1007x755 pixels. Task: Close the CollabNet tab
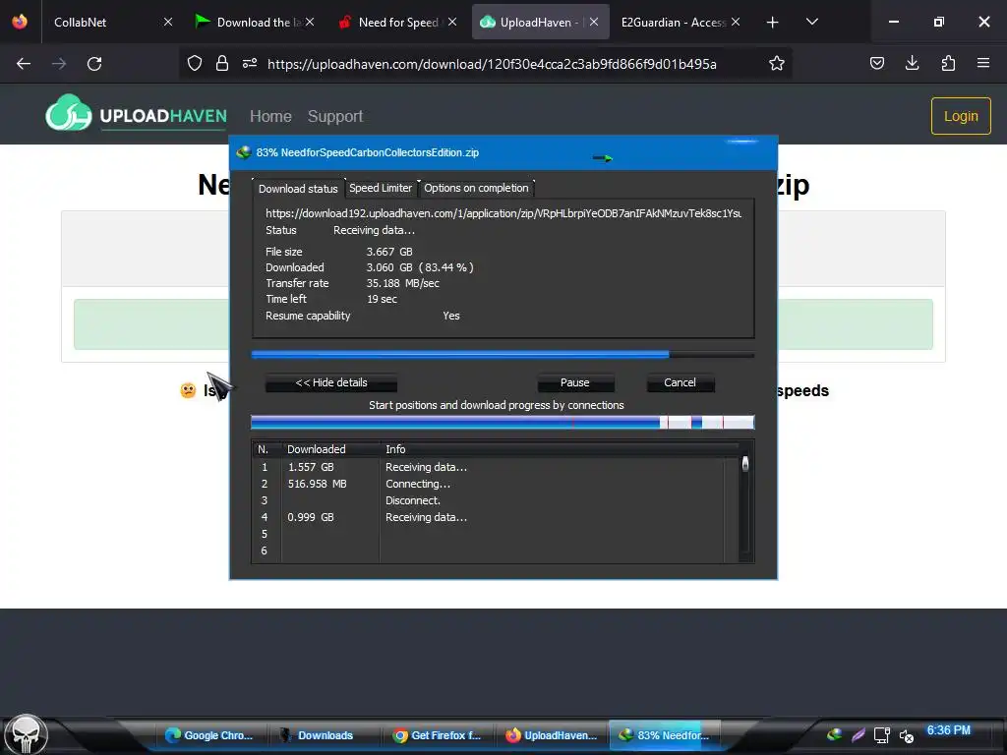167,22
